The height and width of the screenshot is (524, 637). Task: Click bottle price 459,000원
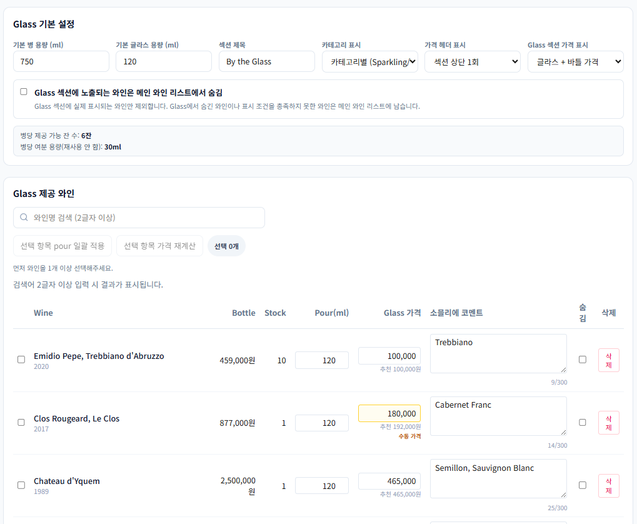click(238, 361)
